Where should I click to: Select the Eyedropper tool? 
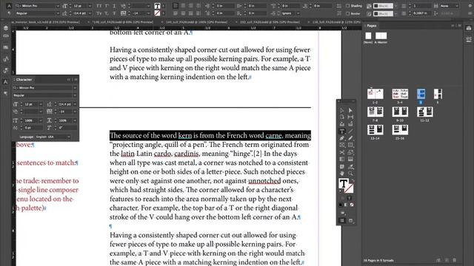(350, 166)
